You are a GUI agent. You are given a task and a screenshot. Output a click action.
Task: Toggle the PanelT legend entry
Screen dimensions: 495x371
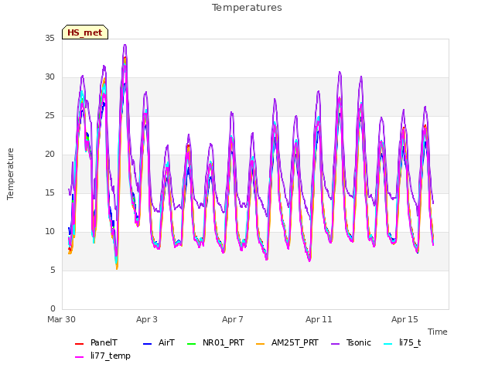96,343
